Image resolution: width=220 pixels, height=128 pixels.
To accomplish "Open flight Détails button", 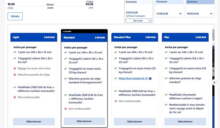I will [15, 16].
